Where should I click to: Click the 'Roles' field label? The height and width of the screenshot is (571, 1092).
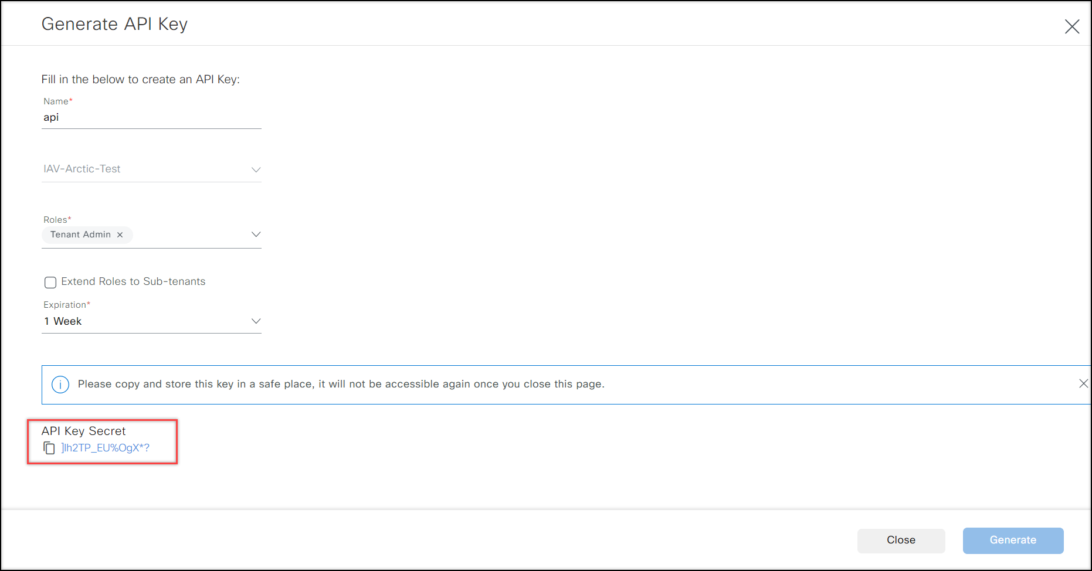pyautogui.click(x=57, y=220)
